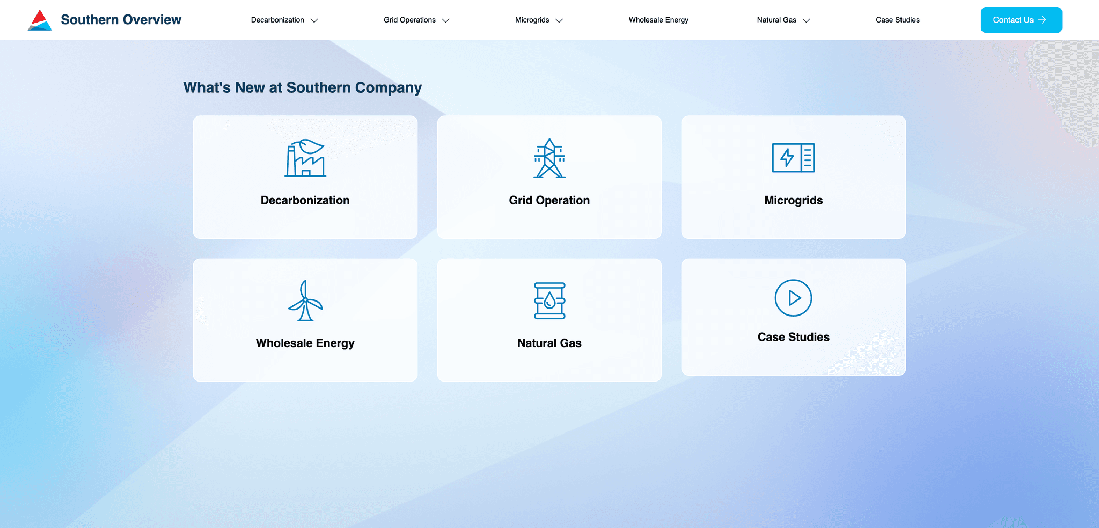Expand the Microgrids chevron in navbar
This screenshot has width=1099, height=528.
coord(559,20)
